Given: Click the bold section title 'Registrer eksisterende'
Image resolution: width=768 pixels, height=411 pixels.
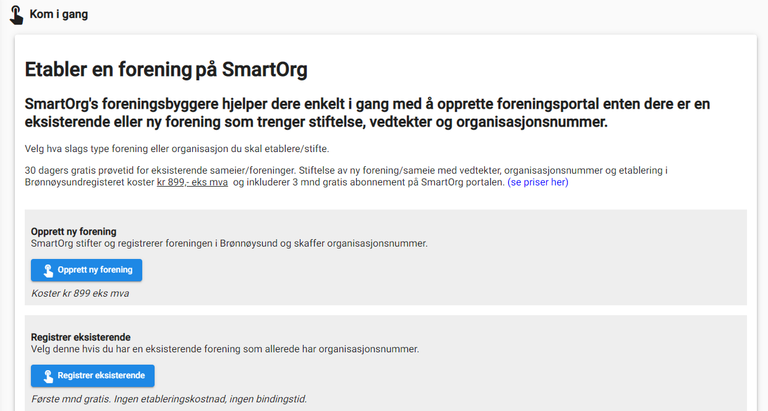Looking at the screenshot, I should (80, 337).
